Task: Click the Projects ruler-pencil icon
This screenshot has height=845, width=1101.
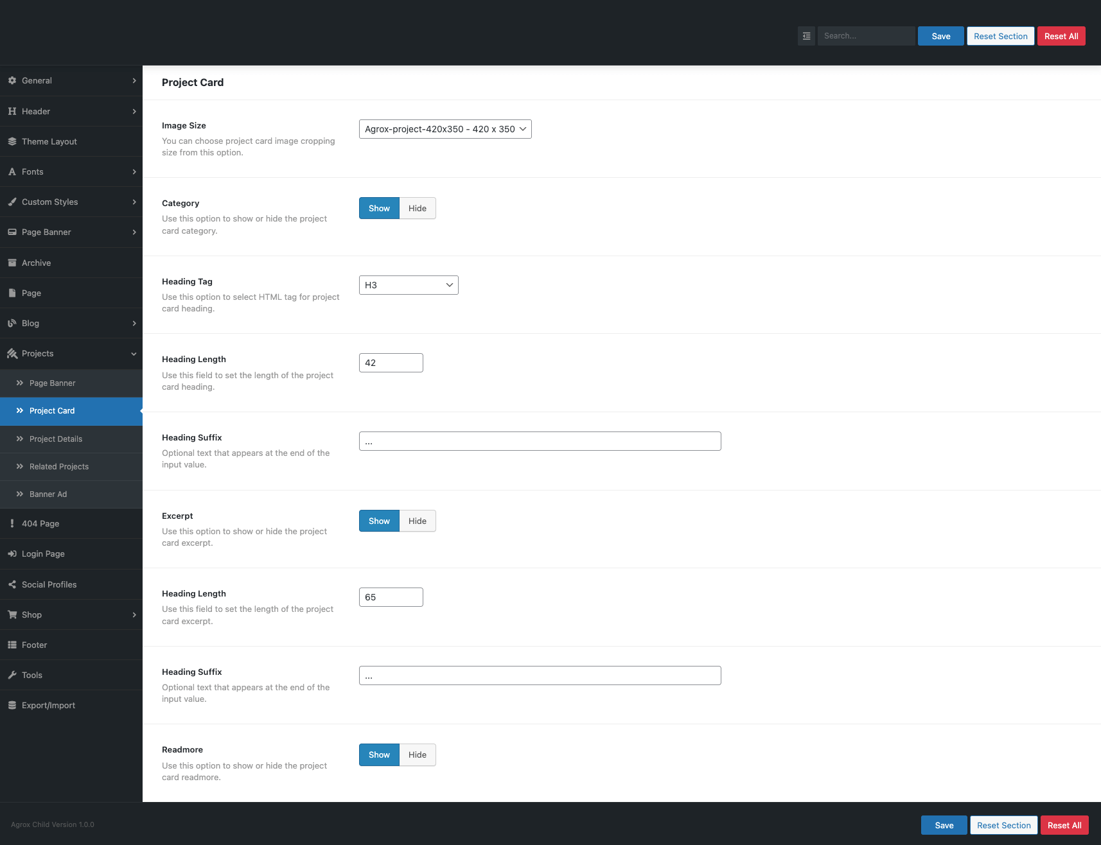Action: 12,353
